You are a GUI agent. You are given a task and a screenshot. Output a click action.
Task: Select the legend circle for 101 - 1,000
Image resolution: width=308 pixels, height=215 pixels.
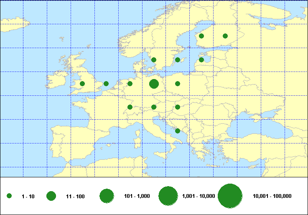tap(107, 196)
